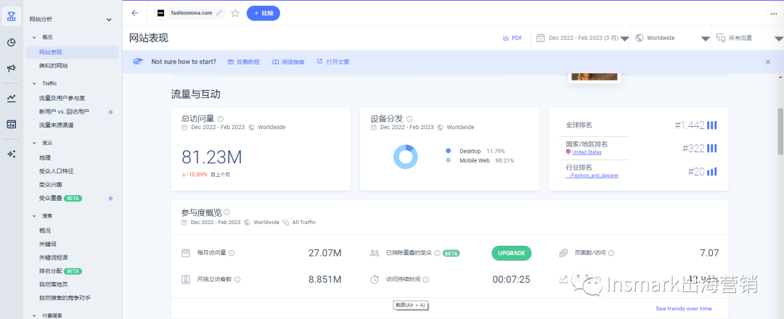Show info tooltip for 总访问量
The height and width of the screenshot is (319, 784).
pyautogui.click(x=221, y=119)
